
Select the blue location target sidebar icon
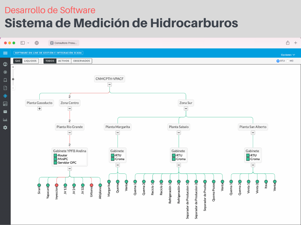tap(5, 96)
